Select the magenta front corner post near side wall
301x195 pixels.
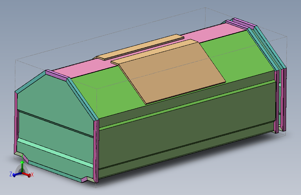(96, 152)
